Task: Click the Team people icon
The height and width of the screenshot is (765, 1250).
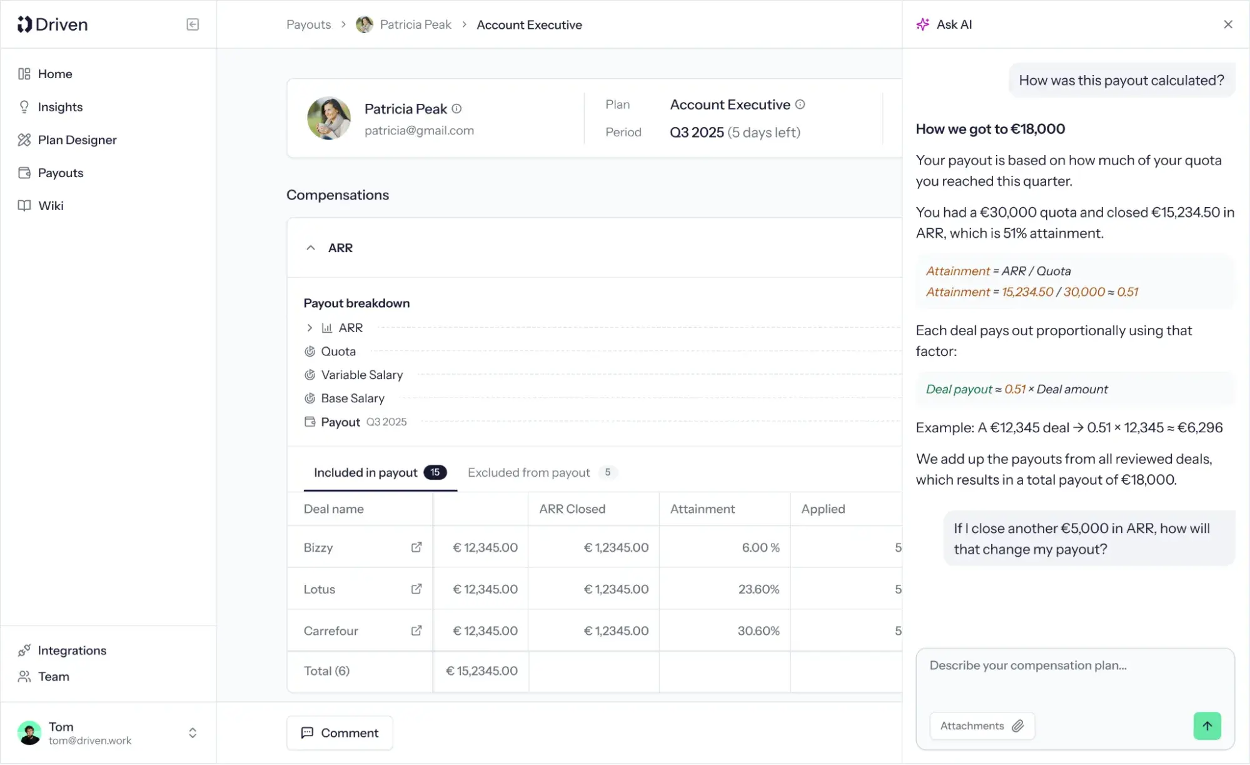Action: (x=24, y=677)
